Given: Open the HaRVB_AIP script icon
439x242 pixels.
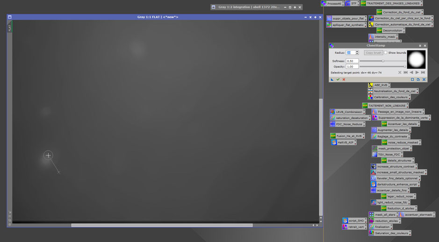Looking at the screenshot, I should 343,142.
